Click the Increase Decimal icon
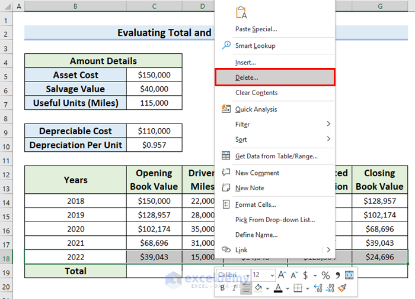The height and width of the screenshot is (299, 415). click(318, 288)
